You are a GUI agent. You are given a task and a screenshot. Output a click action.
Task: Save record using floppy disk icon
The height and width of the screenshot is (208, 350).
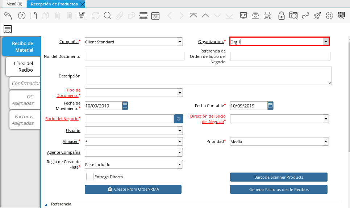pos(82,16)
